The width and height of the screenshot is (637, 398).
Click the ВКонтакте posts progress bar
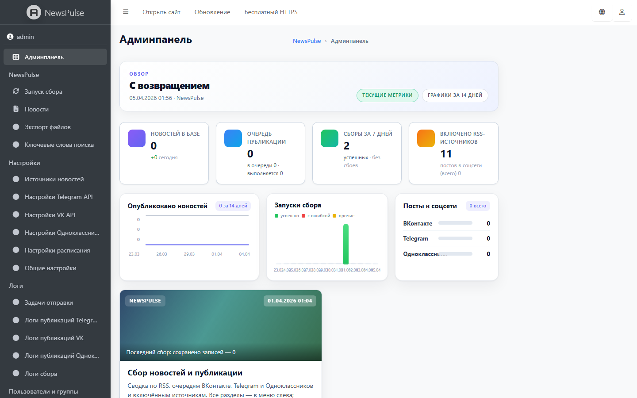click(x=455, y=223)
